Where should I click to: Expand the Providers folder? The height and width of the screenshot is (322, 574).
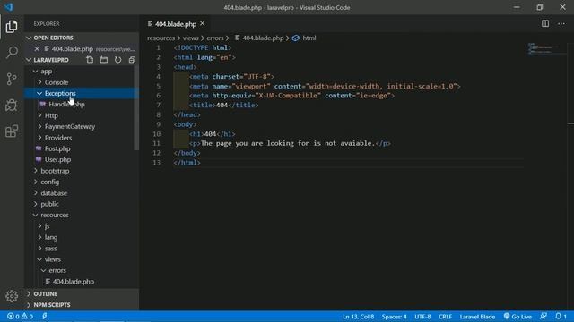[39, 138]
